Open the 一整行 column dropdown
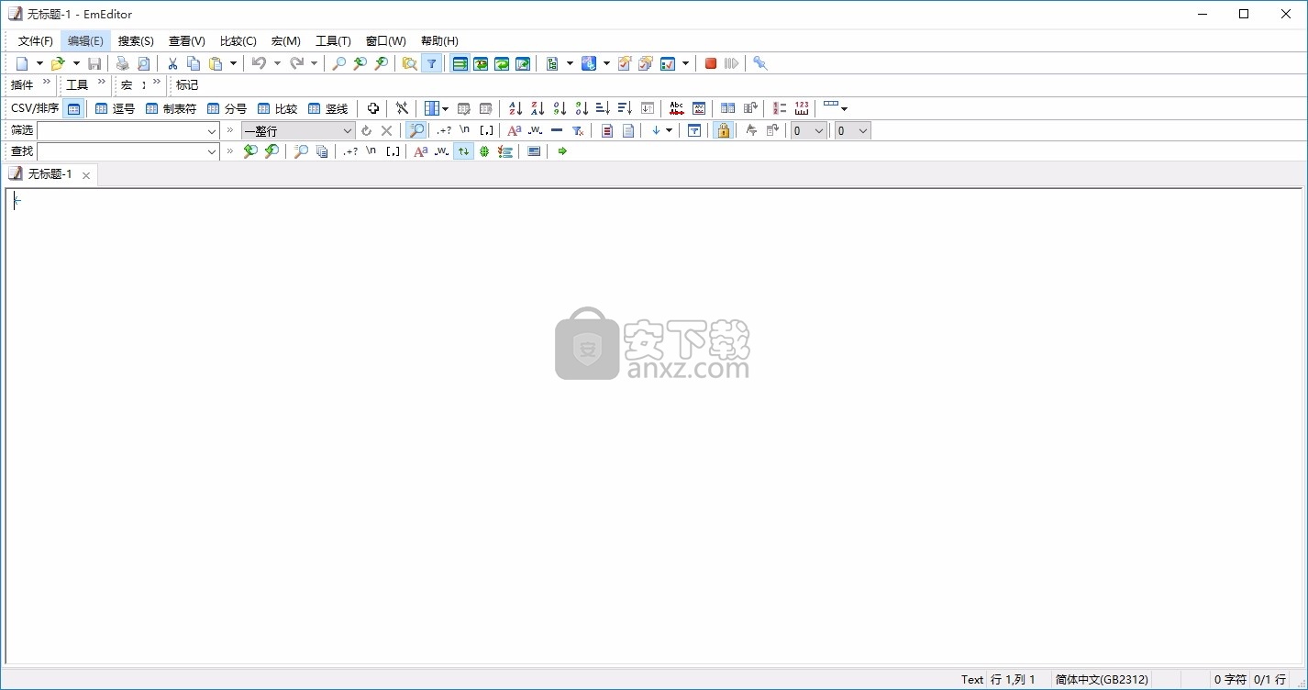Image resolution: width=1308 pixels, height=690 pixels. coord(348,130)
